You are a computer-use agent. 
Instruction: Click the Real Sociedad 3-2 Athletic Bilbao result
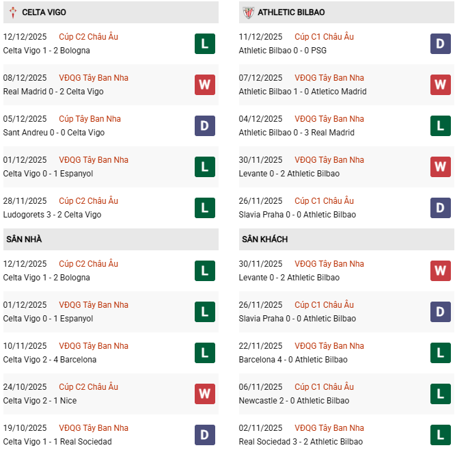pos(301,442)
